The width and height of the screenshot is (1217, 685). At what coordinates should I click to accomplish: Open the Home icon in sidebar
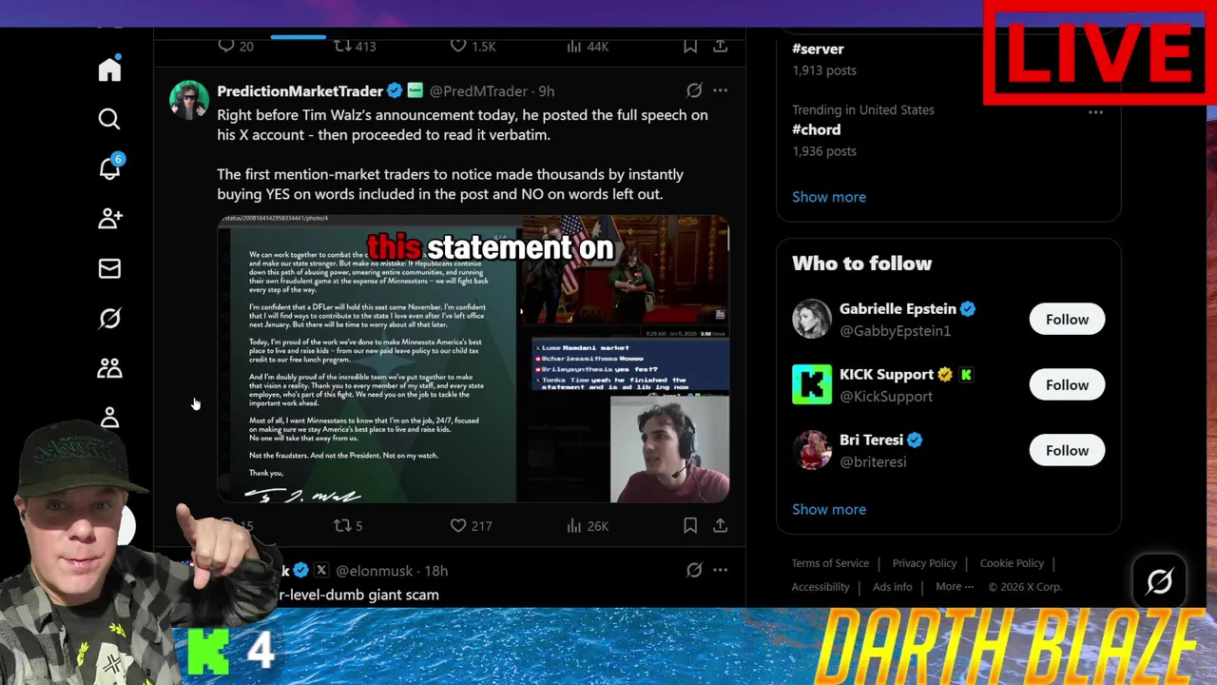tap(109, 69)
